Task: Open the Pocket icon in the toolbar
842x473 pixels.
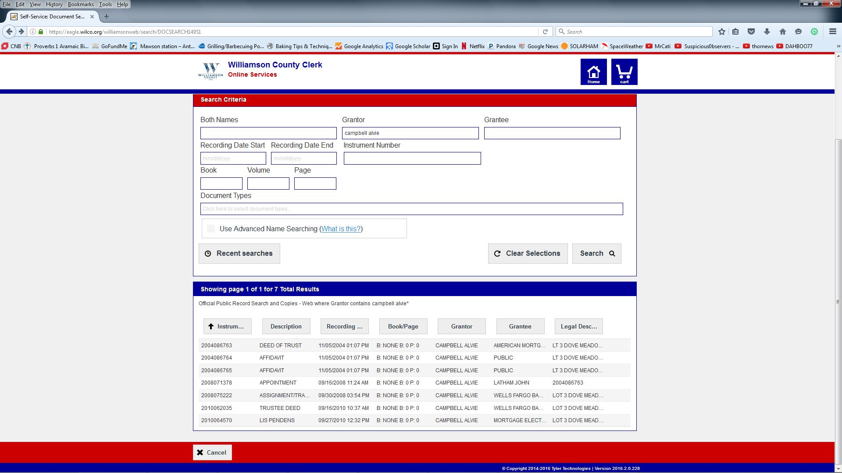Action: (x=751, y=32)
